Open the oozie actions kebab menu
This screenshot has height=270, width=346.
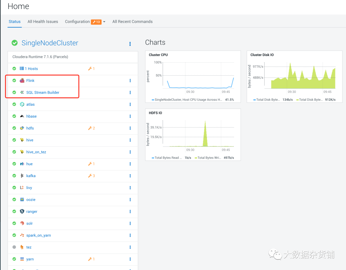[x=130, y=200]
